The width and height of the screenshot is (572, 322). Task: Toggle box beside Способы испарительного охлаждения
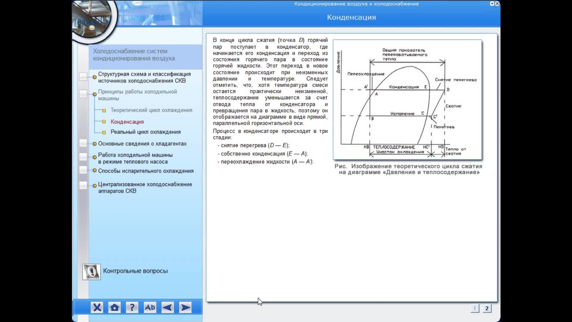pyautogui.click(x=83, y=170)
